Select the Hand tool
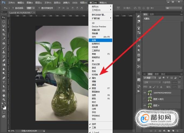 click(4, 95)
